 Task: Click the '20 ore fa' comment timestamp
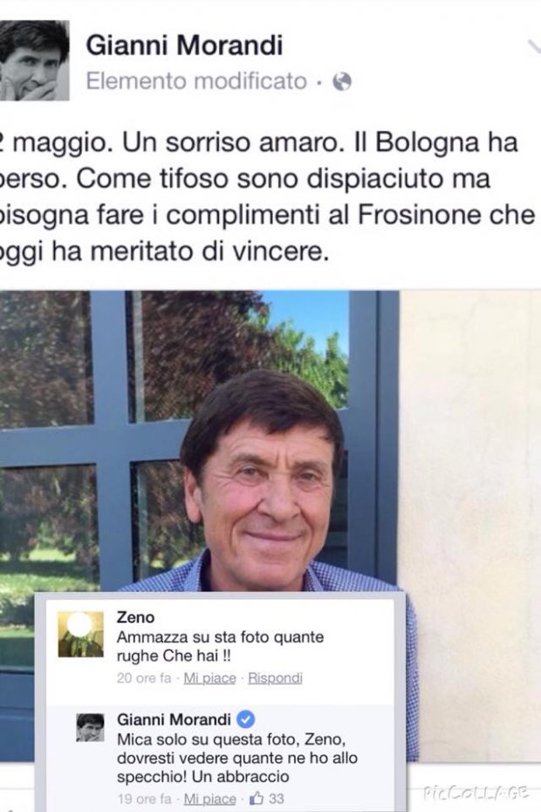[x=144, y=678]
